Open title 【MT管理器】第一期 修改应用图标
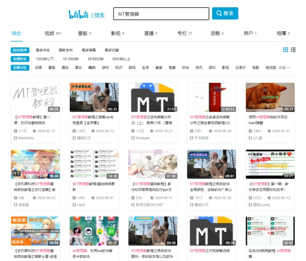Image resolution: width=306 pixels, height=261 pixels. (269, 187)
